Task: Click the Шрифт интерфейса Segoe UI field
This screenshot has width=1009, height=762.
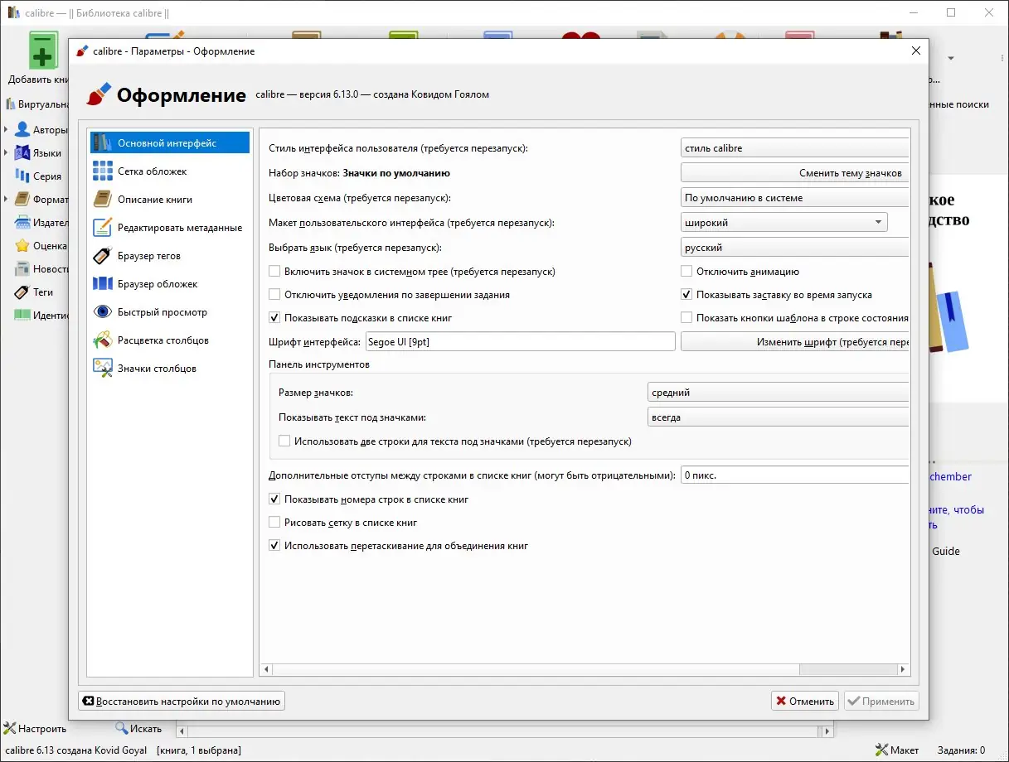Action: tap(520, 341)
